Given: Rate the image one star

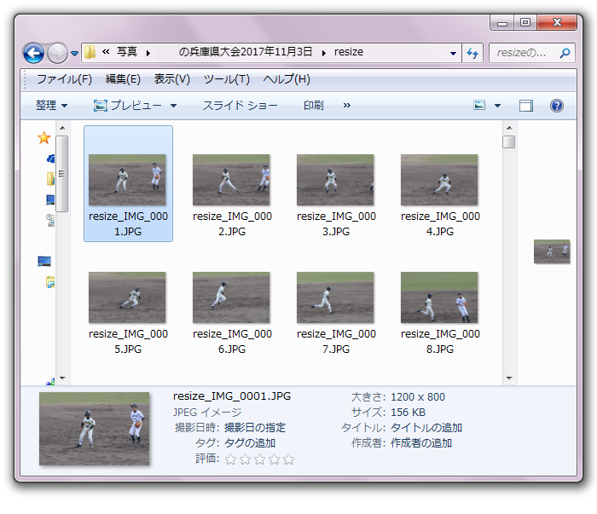Looking at the screenshot, I should tap(230, 459).
